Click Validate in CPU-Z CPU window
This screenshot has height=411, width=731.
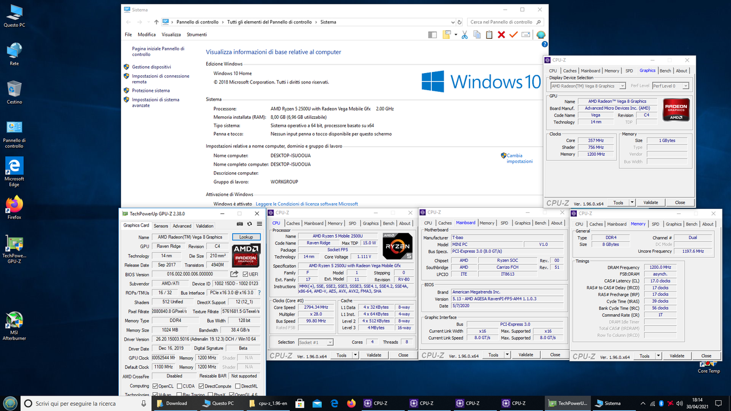374,355
